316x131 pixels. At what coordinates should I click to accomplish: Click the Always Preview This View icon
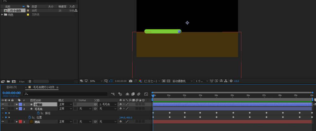click(82, 81)
